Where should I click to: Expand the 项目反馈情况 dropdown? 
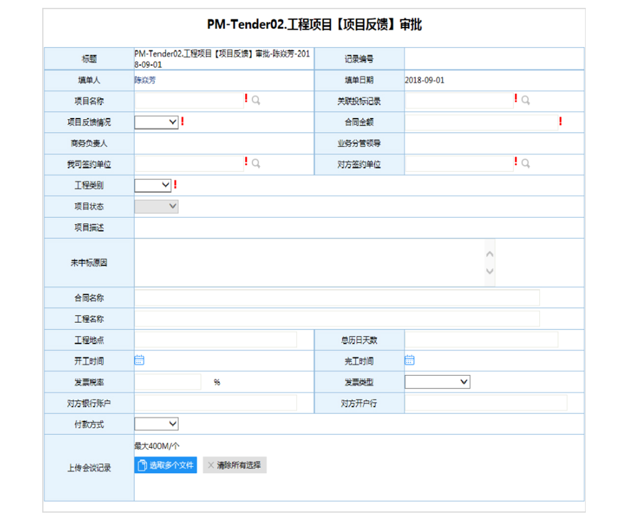point(157,122)
